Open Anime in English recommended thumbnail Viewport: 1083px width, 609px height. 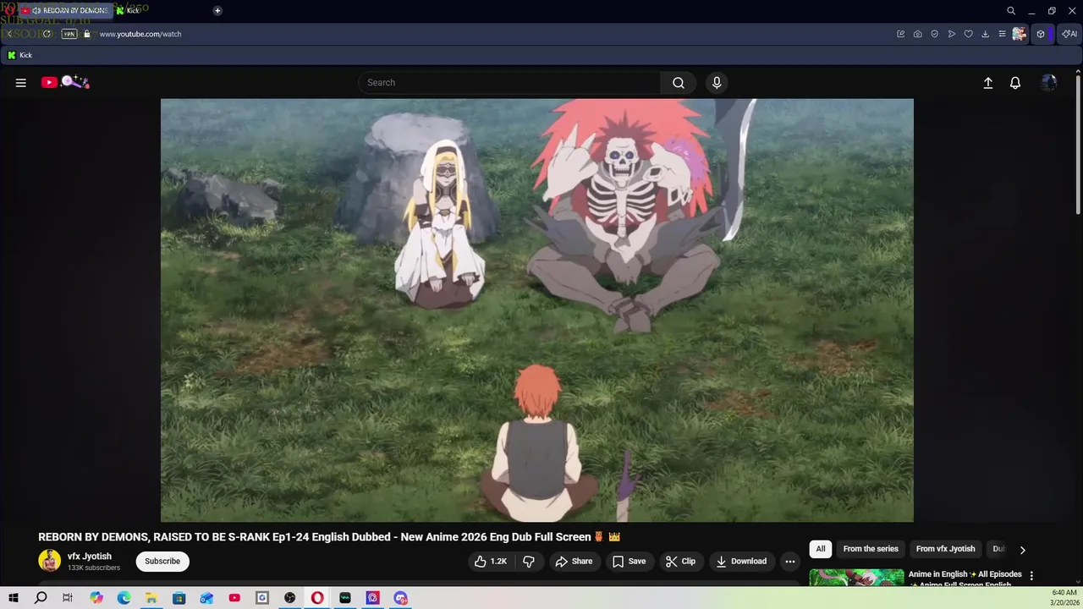coord(856,578)
